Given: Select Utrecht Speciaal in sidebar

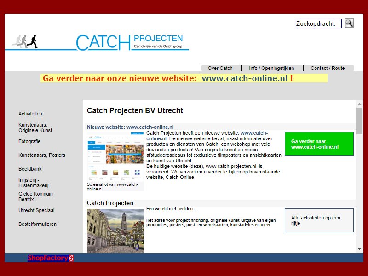Looking at the screenshot, I should coord(36,210).
